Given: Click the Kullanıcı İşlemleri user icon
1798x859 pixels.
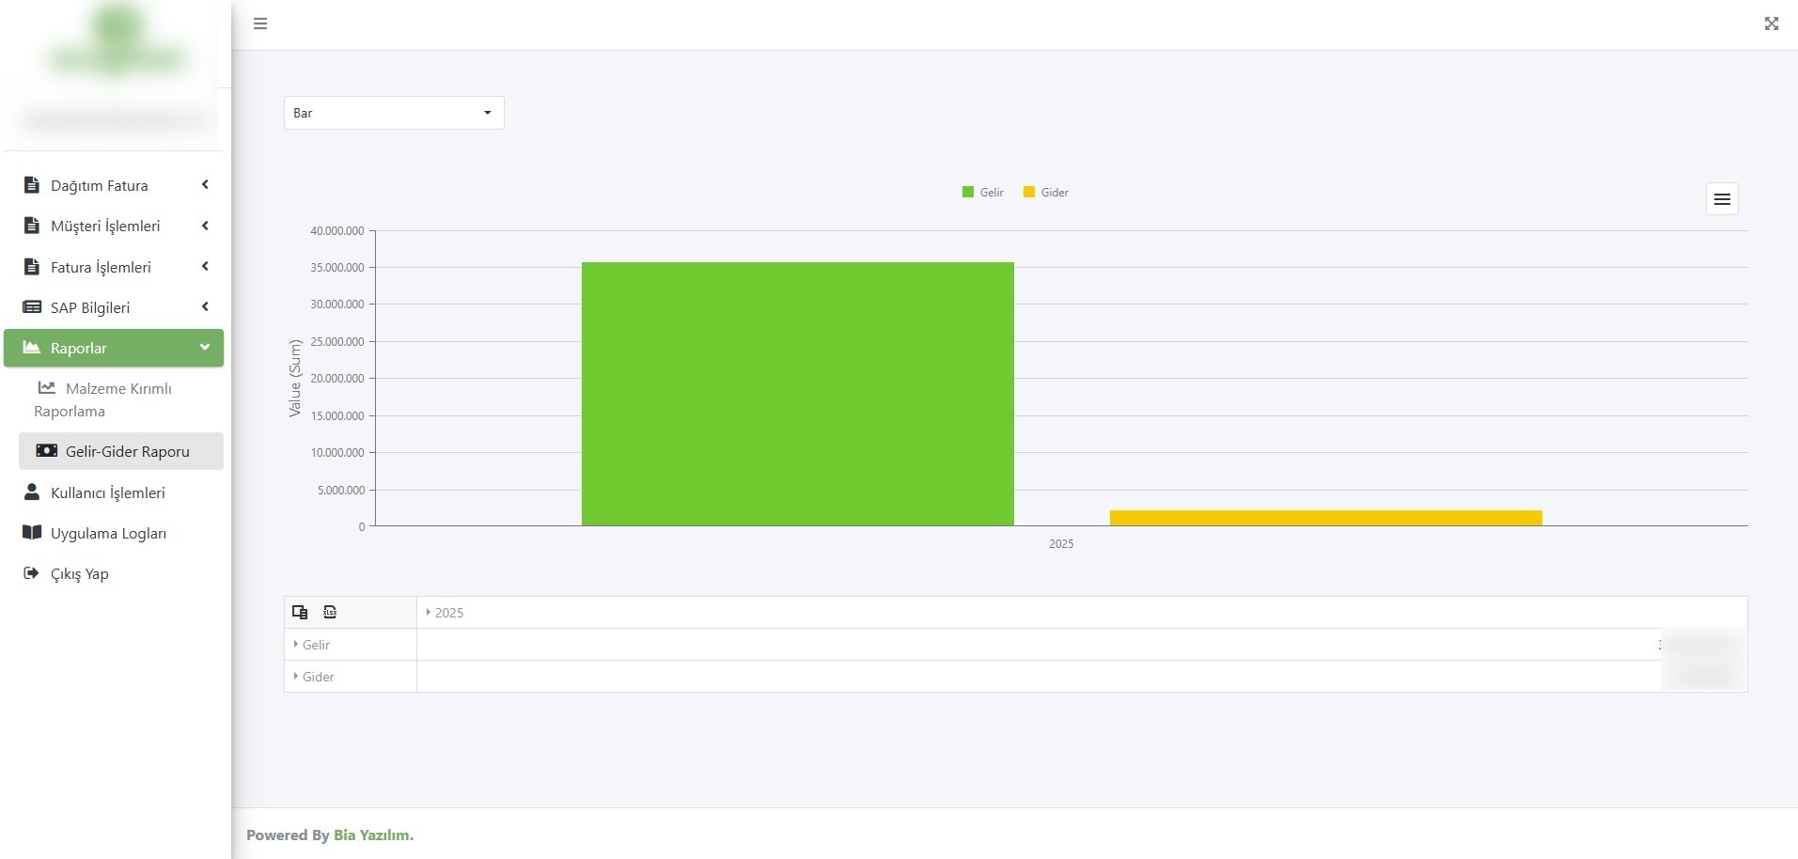Looking at the screenshot, I should 32,492.
